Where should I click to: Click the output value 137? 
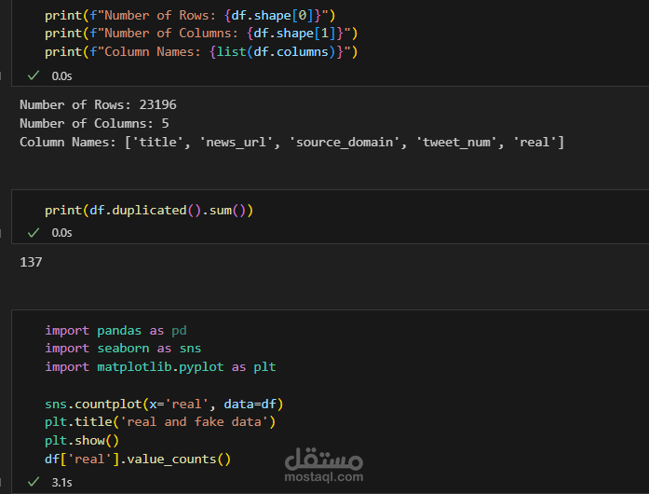[x=31, y=262]
